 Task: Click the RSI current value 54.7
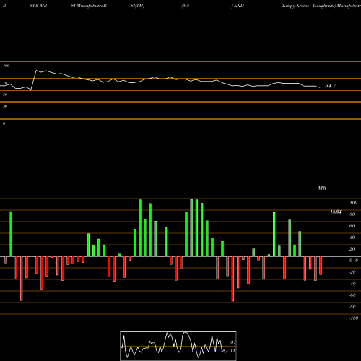[331, 86]
